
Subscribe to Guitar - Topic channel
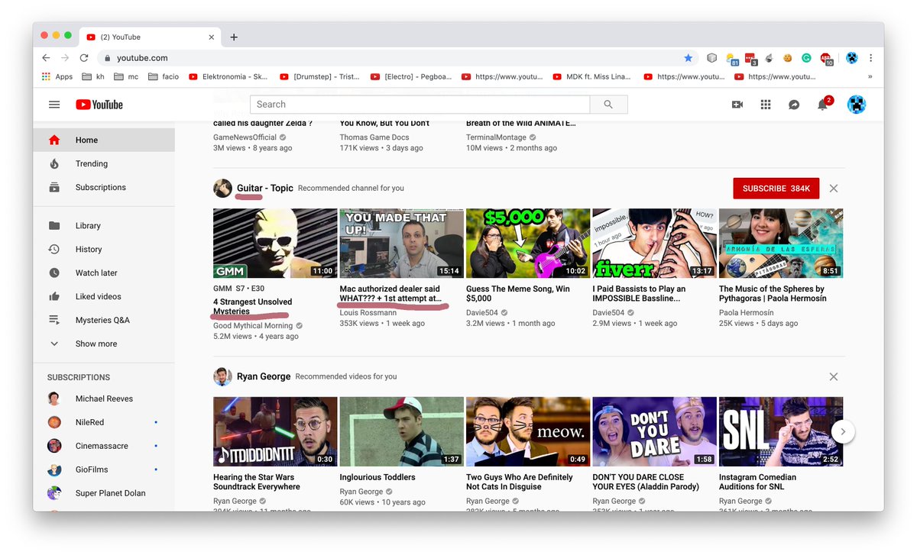pos(776,189)
